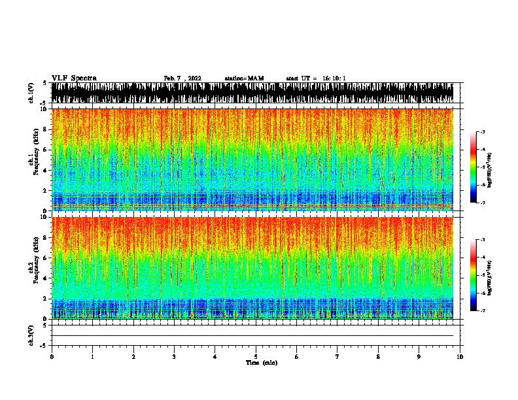Viewport: 518px width, 400px height.
Task: Click the ch.2 spectrogram plot
Action: (252, 268)
